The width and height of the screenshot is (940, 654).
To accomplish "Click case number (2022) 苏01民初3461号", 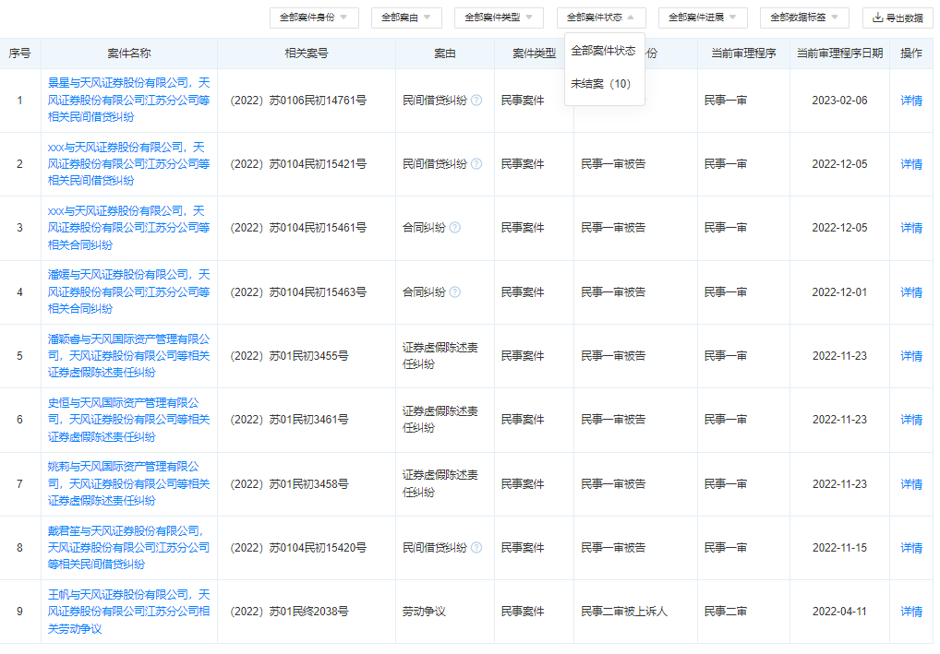I will pos(289,419).
